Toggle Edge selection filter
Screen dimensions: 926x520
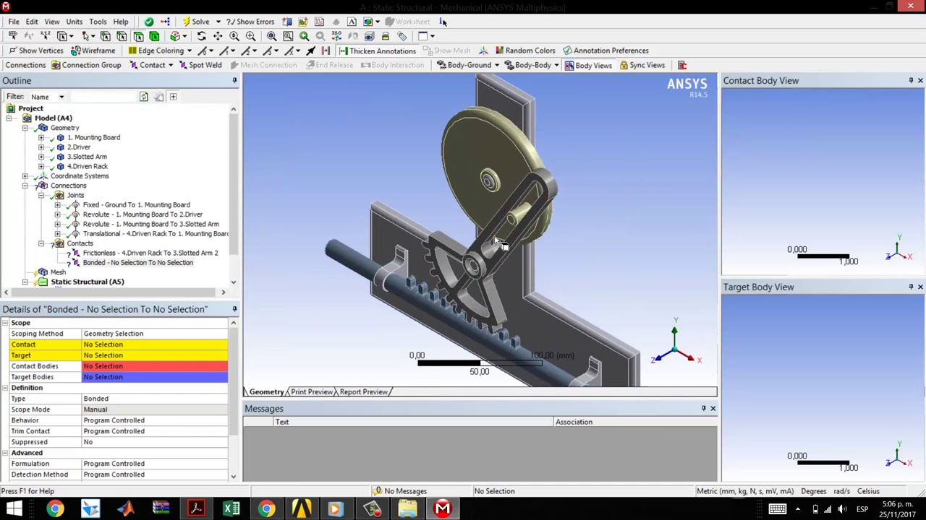pyautogui.click(x=122, y=36)
